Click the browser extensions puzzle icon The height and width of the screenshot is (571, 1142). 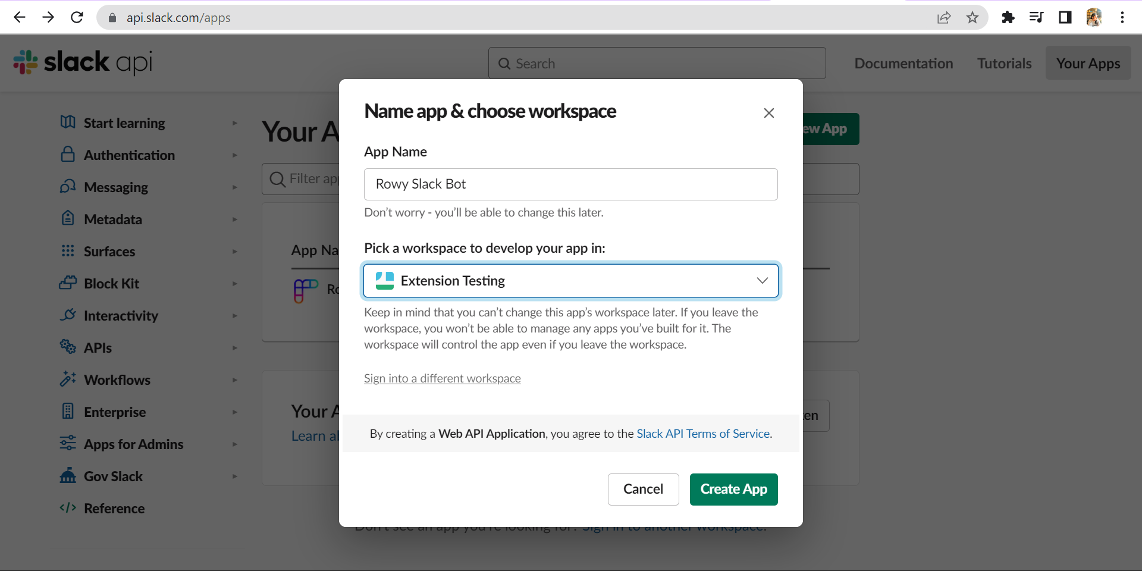click(1008, 17)
